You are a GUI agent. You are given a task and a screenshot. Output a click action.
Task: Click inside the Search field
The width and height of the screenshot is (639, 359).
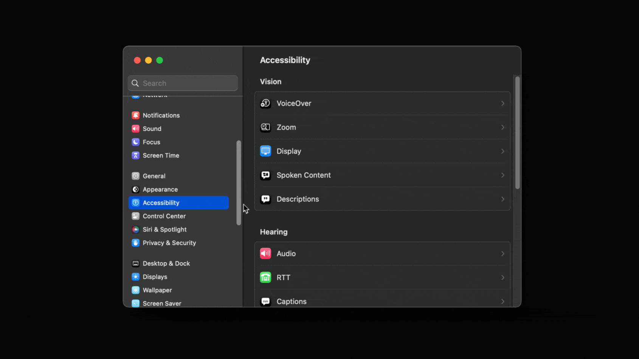coord(183,83)
